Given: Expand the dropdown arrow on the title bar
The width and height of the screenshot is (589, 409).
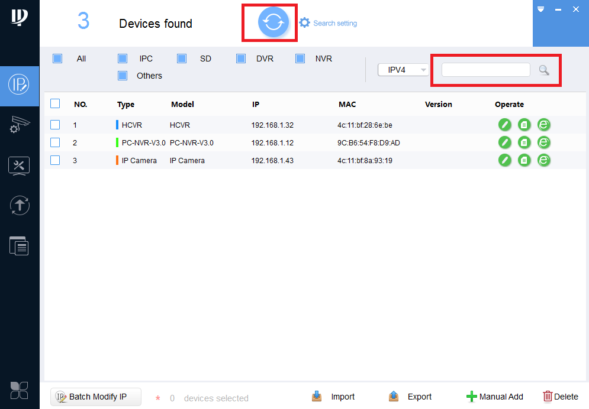Looking at the screenshot, I should tap(540, 9).
